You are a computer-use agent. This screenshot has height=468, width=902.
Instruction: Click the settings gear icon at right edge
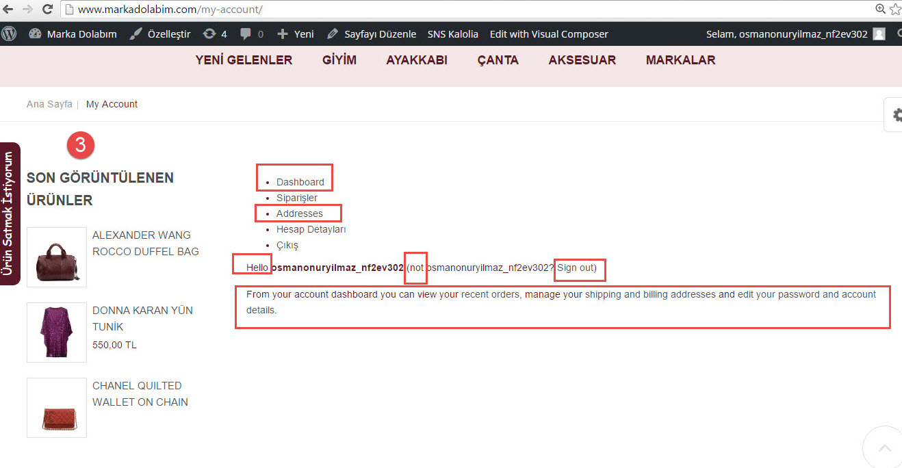[896, 115]
